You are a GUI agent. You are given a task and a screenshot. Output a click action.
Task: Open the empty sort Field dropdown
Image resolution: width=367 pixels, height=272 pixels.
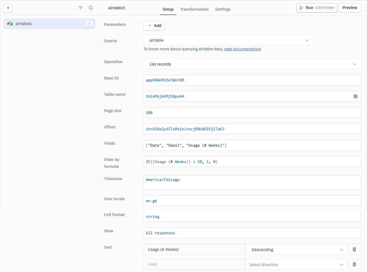click(x=194, y=264)
